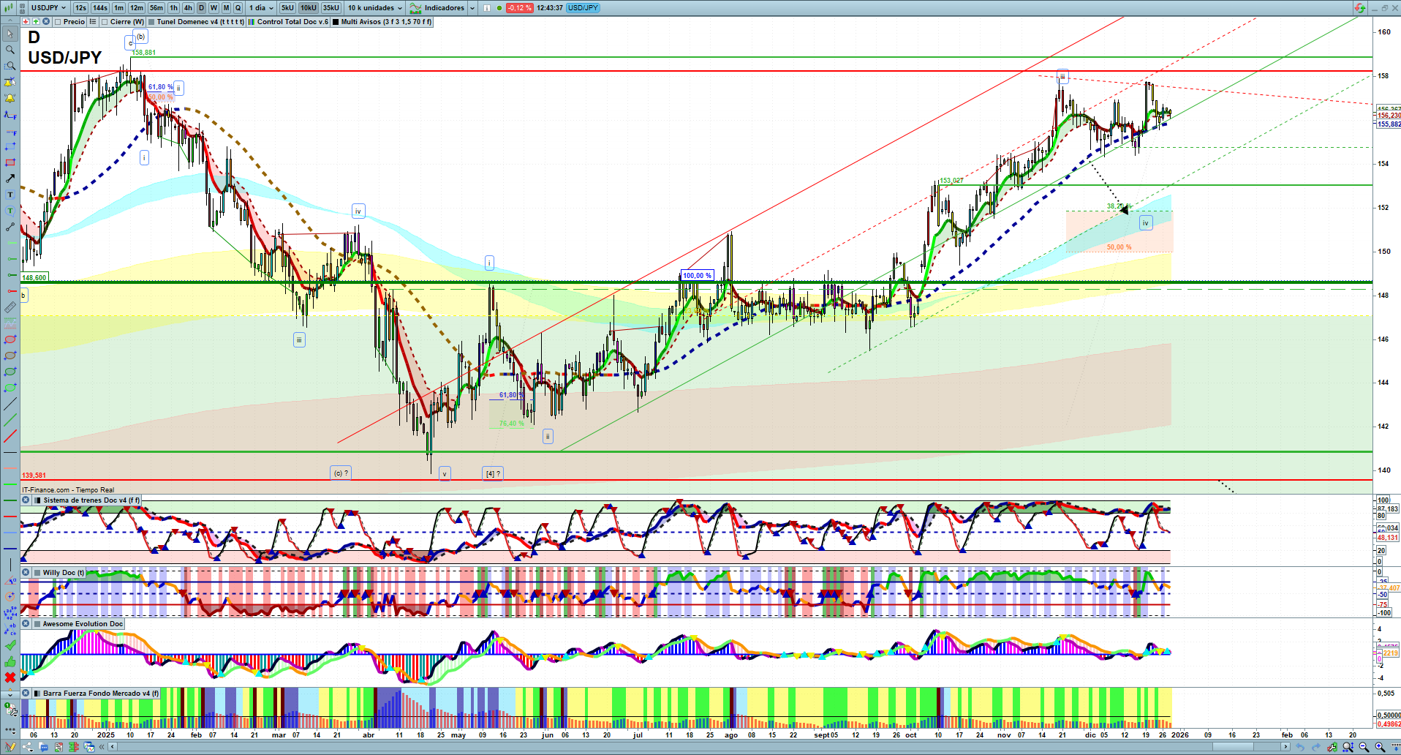Click the -0,12 % change badge
The image size is (1401, 755).
tap(520, 8)
